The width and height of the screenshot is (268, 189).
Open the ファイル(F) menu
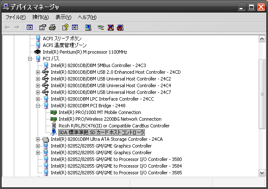pyautogui.click(x=15, y=17)
